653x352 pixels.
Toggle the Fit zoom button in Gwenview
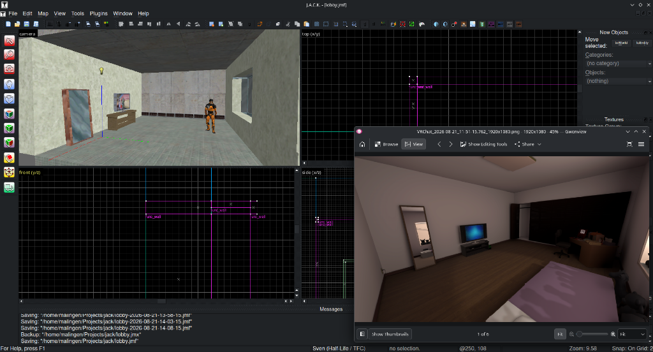point(560,334)
